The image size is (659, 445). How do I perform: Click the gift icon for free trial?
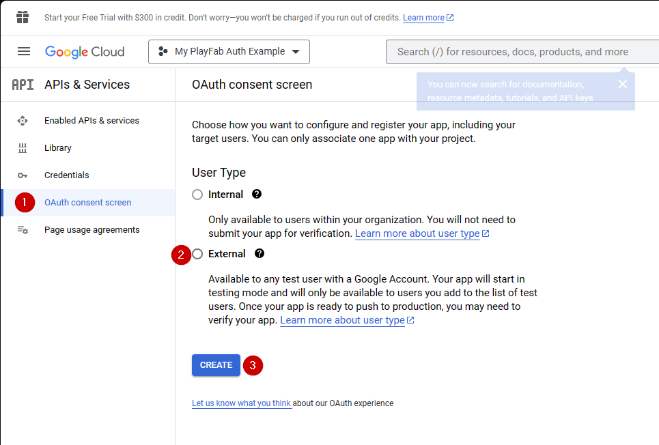point(23,16)
